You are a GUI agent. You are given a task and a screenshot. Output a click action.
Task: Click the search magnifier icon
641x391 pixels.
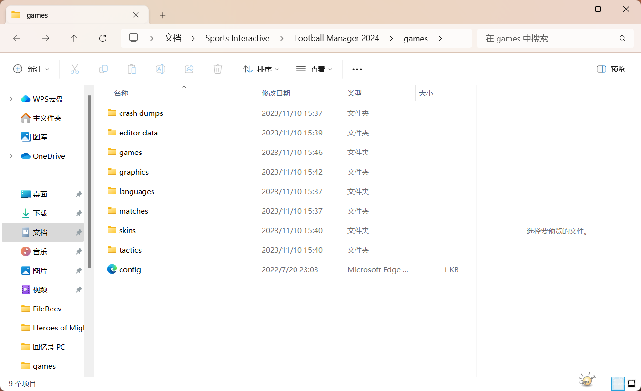click(622, 38)
